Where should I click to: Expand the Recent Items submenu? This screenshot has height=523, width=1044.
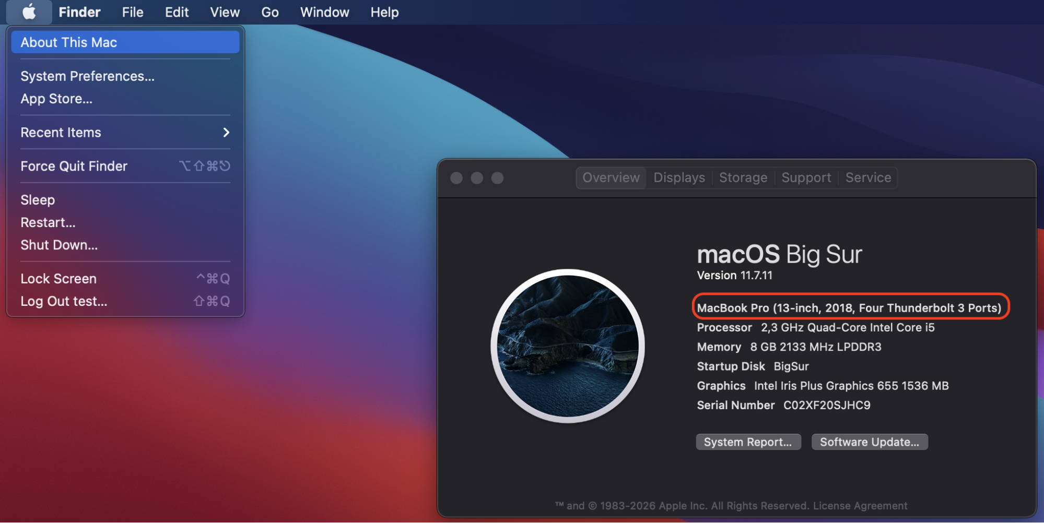[x=61, y=132]
